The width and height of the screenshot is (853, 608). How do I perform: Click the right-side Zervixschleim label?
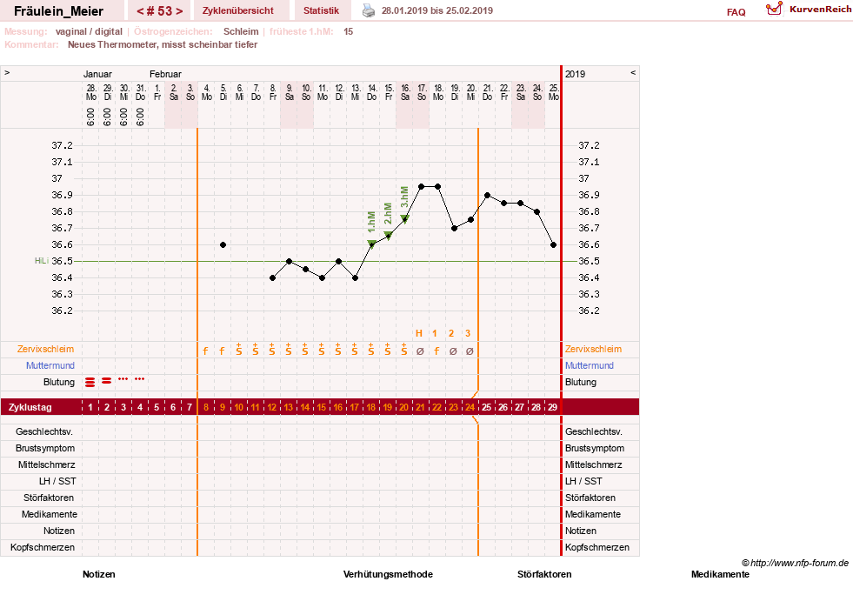click(593, 349)
